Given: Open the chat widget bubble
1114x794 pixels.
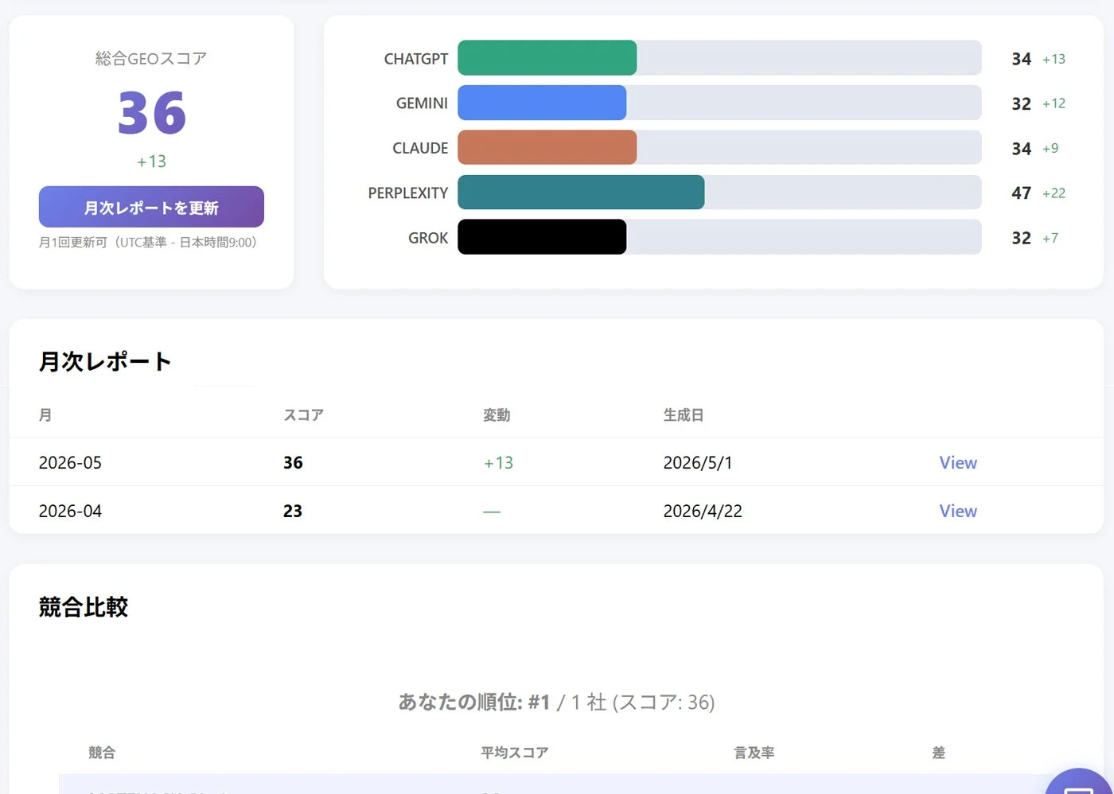Looking at the screenshot, I should click(1079, 781).
